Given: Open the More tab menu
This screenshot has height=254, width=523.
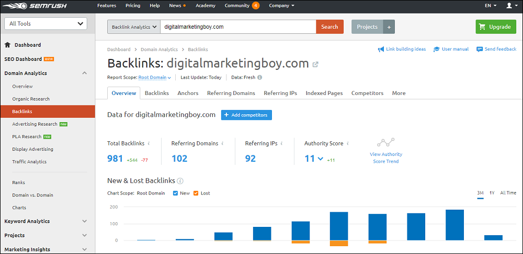Looking at the screenshot, I should (x=399, y=93).
